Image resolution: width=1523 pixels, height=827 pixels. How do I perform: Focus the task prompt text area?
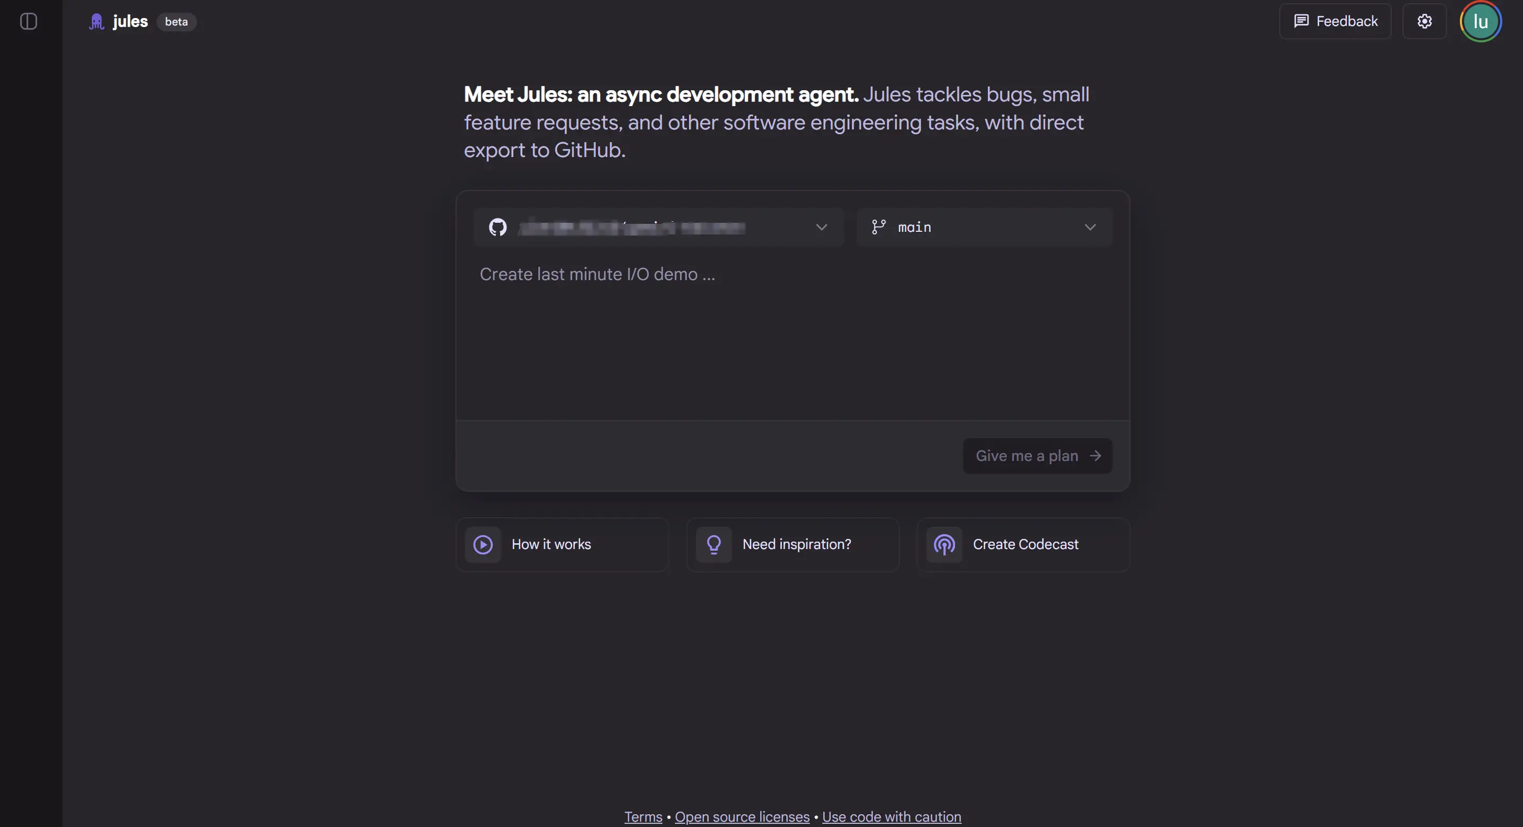tap(793, 337)
